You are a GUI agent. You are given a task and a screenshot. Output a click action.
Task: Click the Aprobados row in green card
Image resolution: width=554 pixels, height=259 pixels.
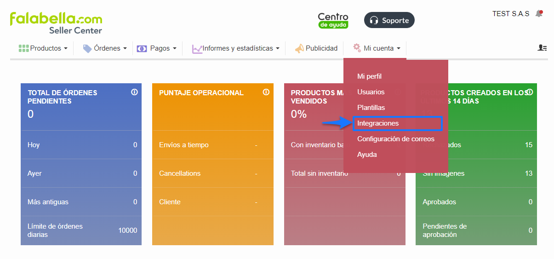(x=476, y=202)
